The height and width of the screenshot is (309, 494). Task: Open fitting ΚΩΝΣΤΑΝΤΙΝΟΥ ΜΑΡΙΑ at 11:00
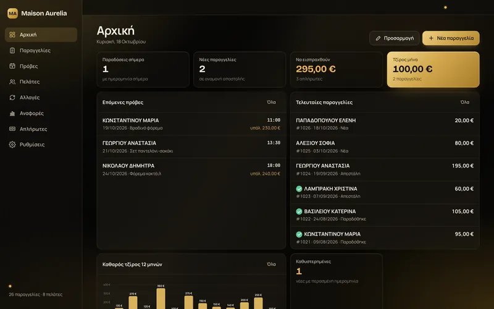point(191,124)
